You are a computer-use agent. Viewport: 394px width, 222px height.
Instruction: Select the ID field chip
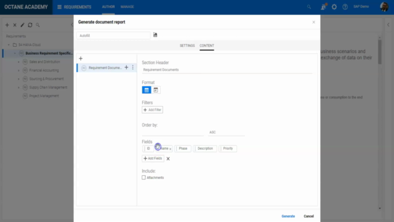point(148,149)
